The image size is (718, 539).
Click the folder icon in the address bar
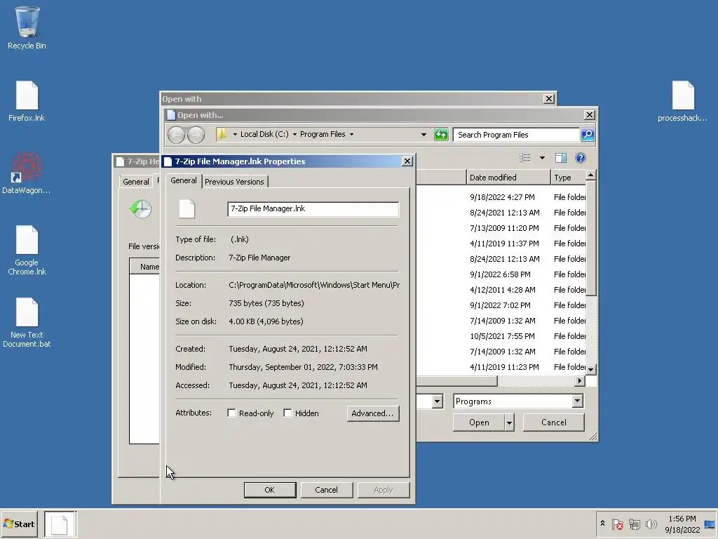tap(222, 134)
